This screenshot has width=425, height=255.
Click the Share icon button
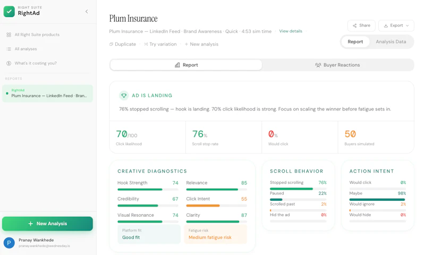coord(361,25)
